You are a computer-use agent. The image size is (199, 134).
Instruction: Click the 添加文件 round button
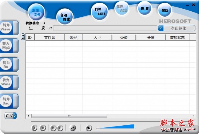36,12
